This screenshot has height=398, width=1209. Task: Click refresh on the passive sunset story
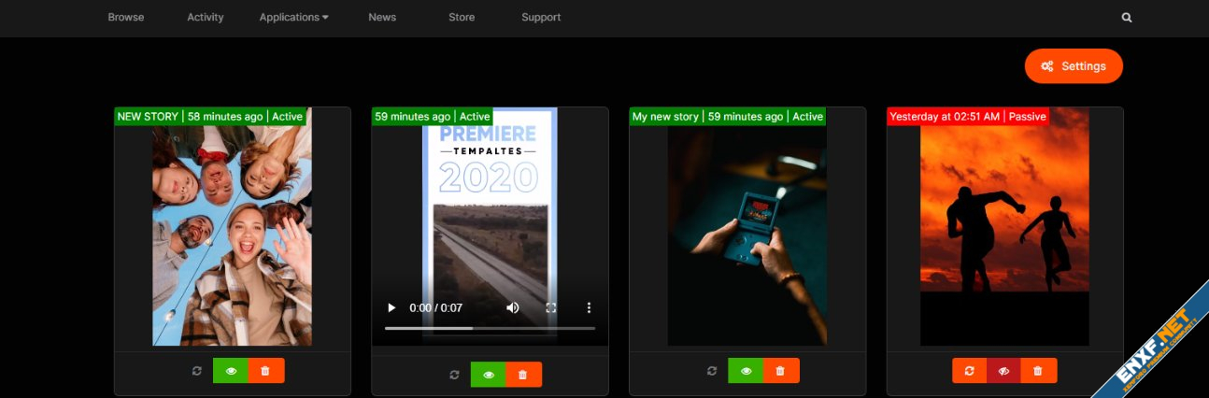(970, 371)
